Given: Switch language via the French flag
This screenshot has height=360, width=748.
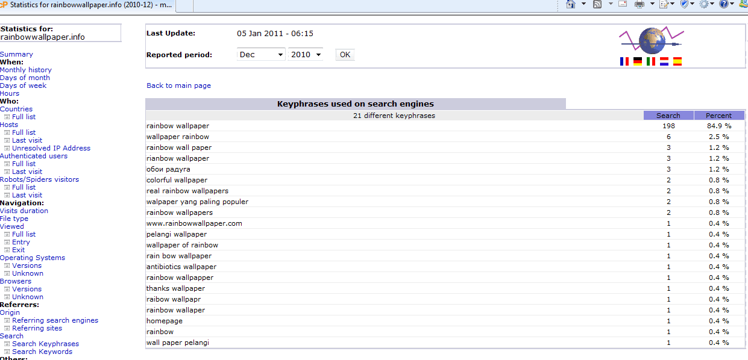Looking at the screenshot, I should point(624,61).
